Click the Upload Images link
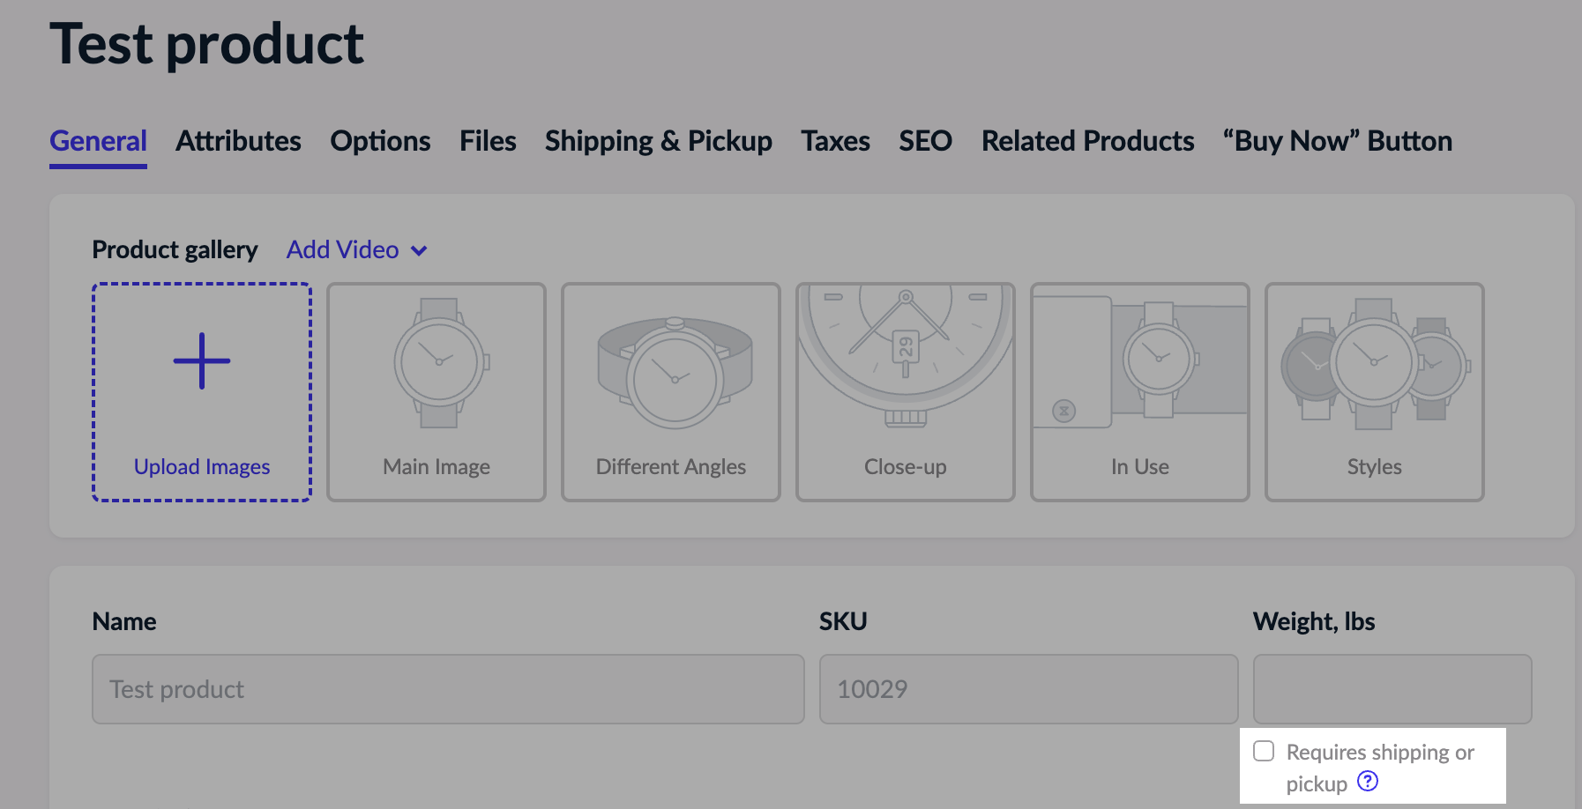1582x809 pixels. click(202, 467)
